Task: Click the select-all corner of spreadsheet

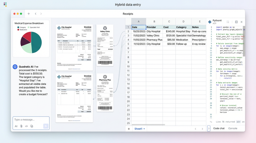Action: (x=128, y=21)
